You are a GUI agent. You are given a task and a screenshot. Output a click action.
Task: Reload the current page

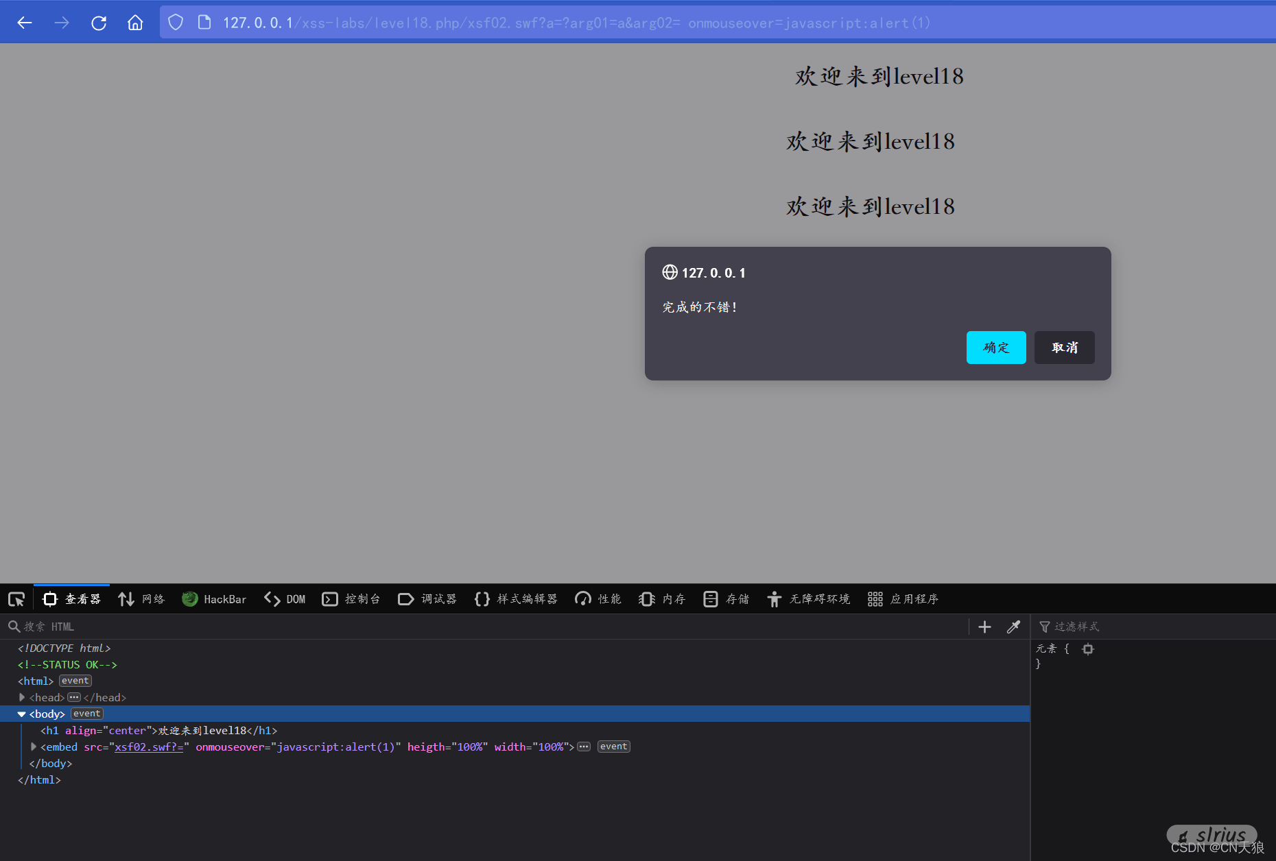point(99,23)
